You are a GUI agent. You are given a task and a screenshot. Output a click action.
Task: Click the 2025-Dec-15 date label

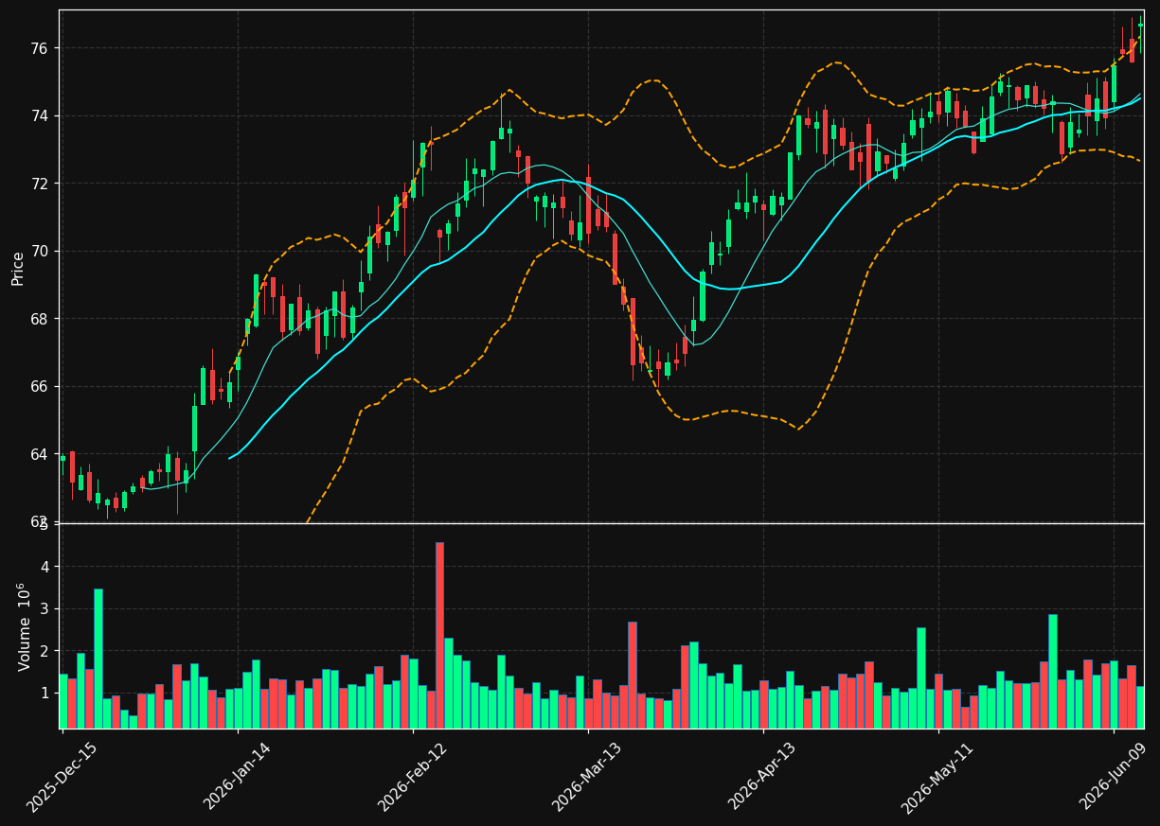[x=62, y=778]
